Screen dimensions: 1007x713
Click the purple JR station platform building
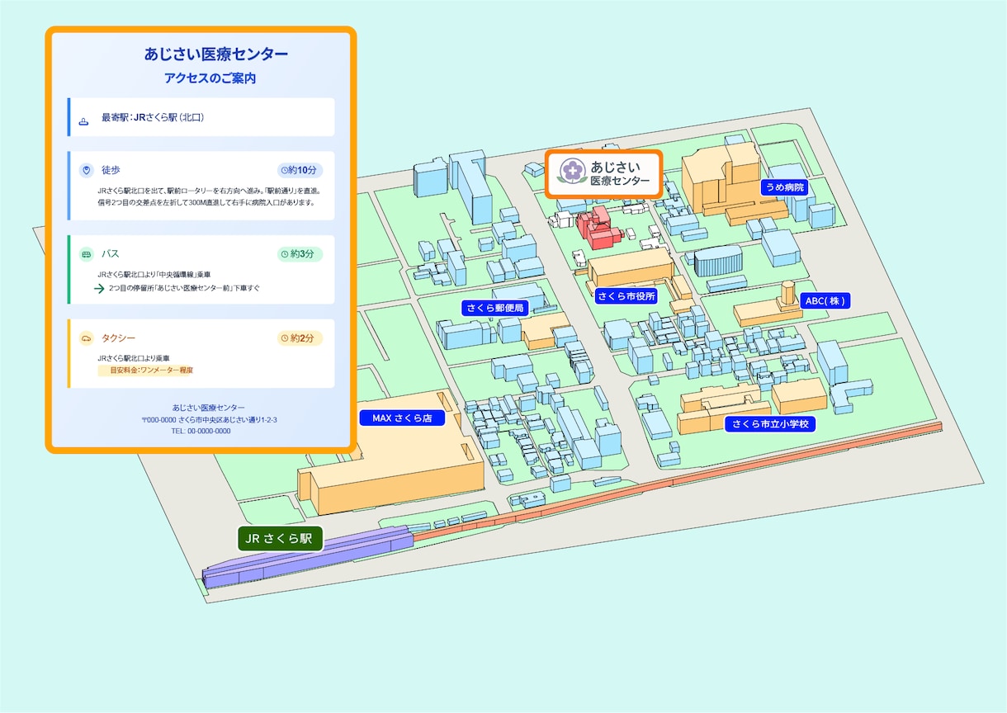click(308, 558)
